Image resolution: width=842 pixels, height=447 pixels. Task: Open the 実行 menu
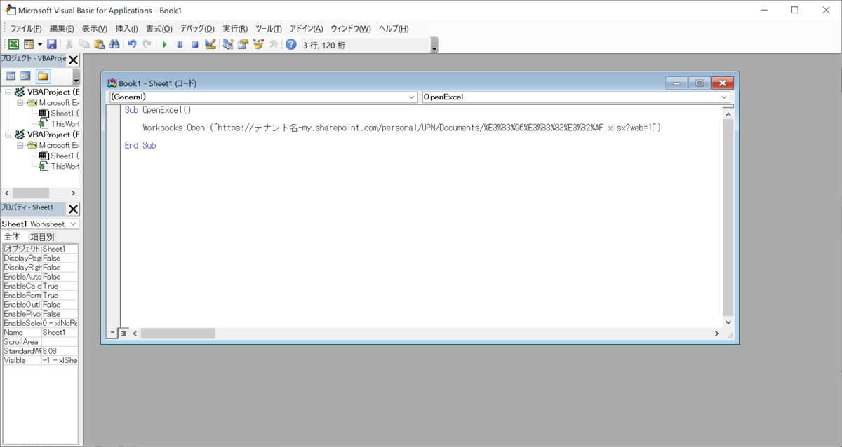tap(235, 28)
